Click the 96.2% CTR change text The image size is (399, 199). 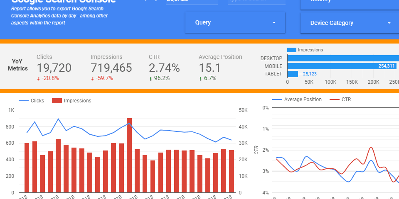162,78
